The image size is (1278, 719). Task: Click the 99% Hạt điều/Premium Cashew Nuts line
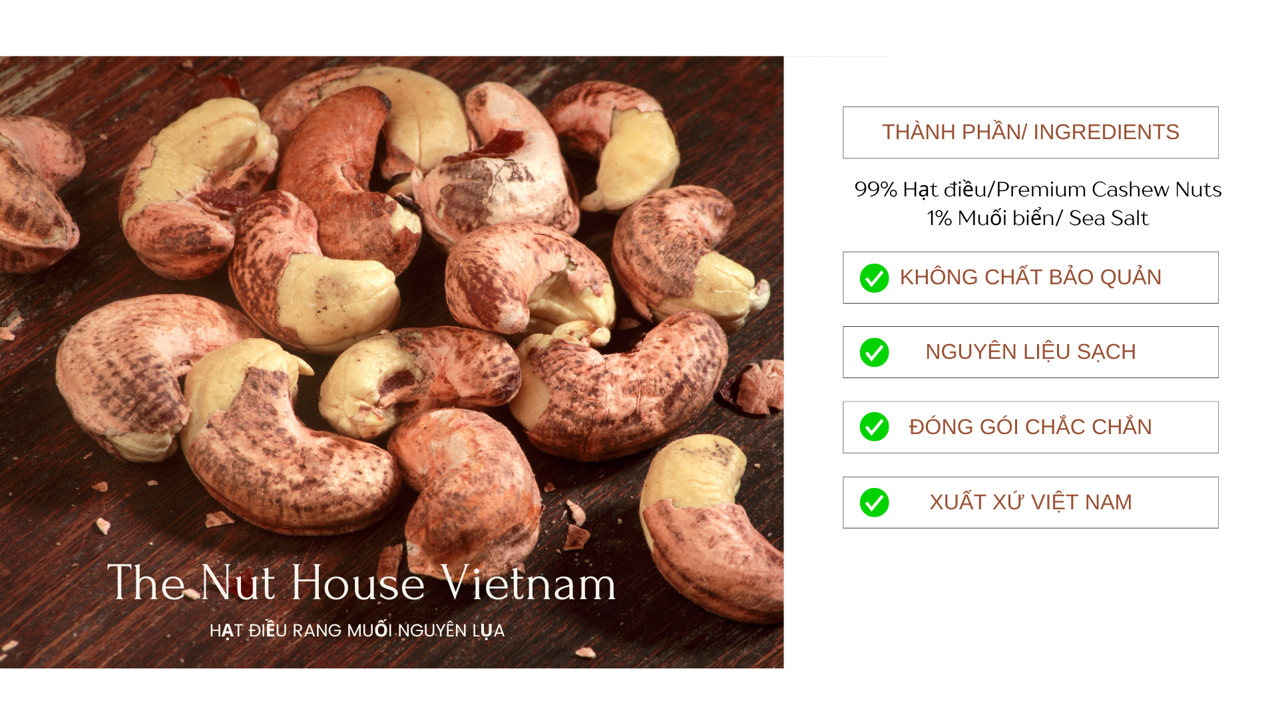click(1038, 190)
